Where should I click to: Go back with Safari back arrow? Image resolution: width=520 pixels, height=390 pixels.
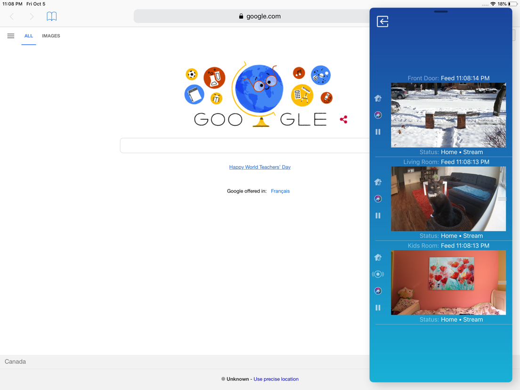tap(12, 16)
